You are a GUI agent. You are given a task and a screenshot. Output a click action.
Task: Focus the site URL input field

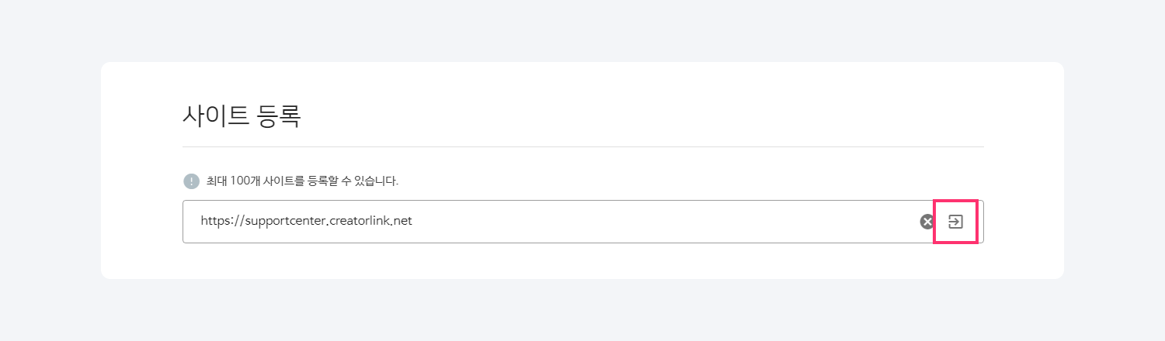point(544,222)
